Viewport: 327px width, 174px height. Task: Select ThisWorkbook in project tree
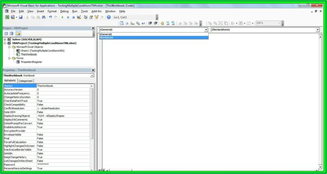pyautogui.click(x=29, y=54)
